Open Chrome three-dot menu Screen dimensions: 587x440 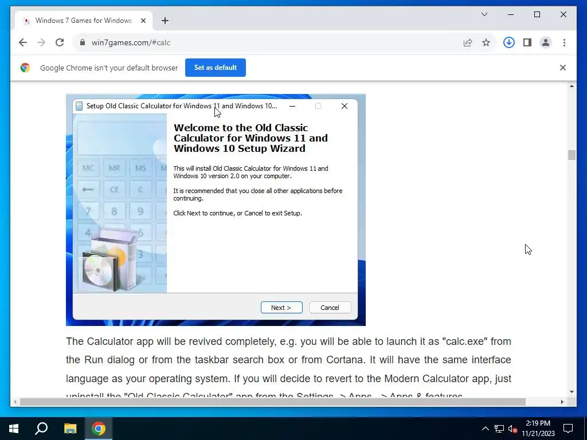tap(564, 42)
